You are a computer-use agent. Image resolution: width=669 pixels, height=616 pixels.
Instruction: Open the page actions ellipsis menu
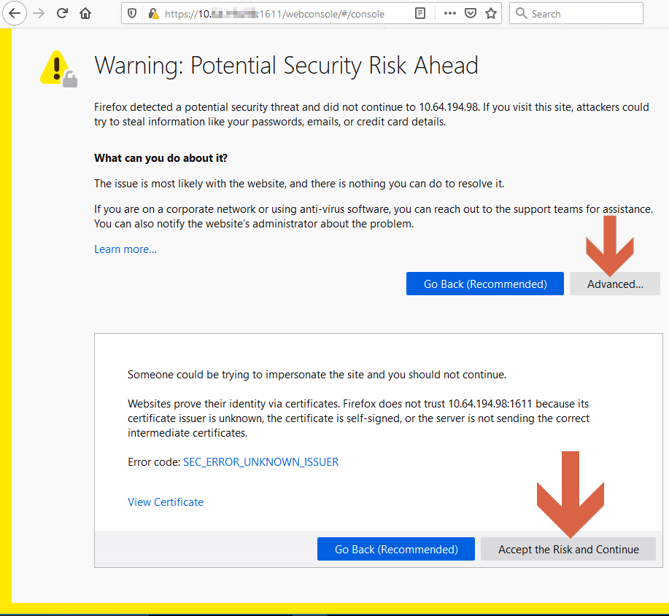[x=450, y=13]
